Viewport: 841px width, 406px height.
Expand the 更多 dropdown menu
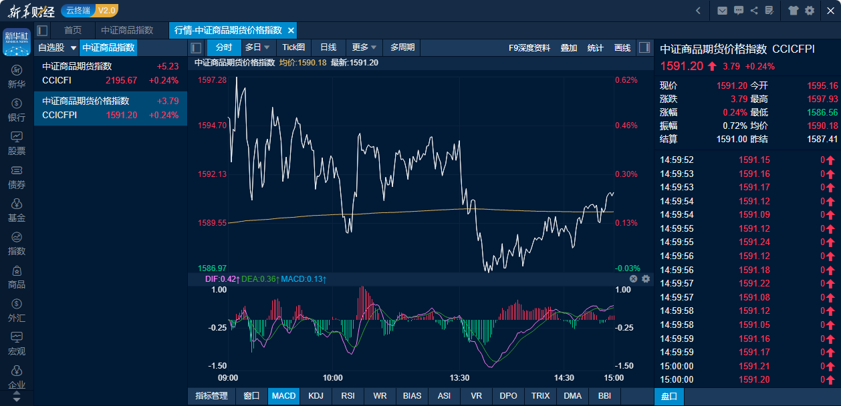pos(364,47)
